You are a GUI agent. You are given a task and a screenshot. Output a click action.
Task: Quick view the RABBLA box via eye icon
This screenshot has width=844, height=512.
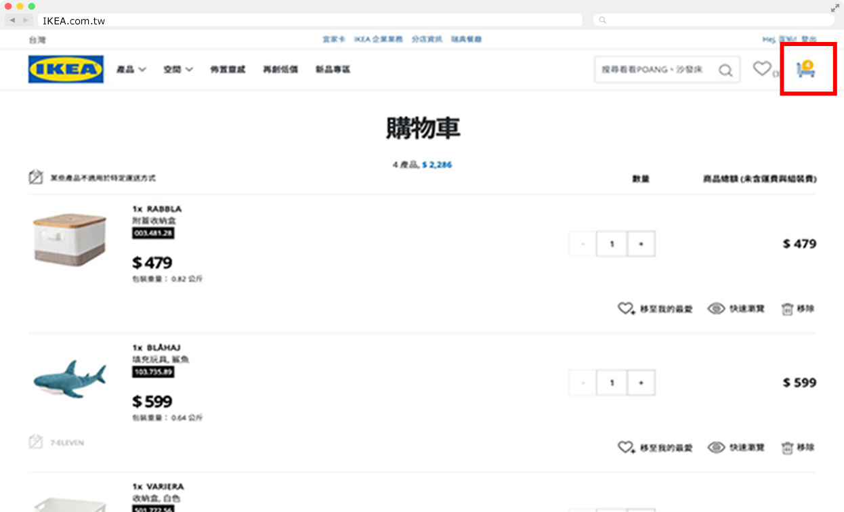715,309
